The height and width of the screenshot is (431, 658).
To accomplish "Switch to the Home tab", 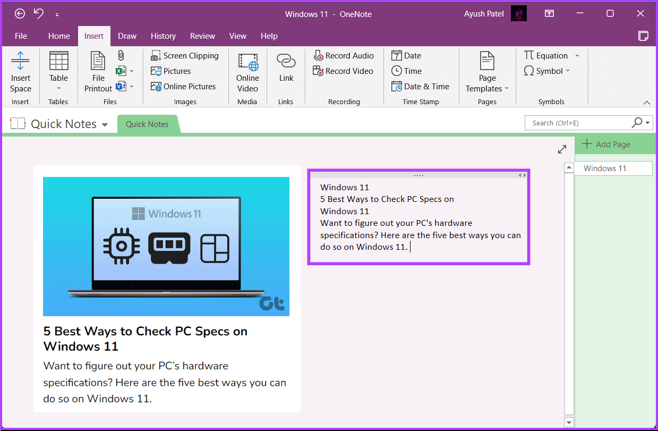I will tap(59, 36).
